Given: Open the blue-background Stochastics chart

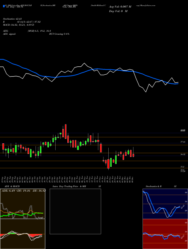Looking at the screenshot, I should pyautogui.click(x=165, y=204).
